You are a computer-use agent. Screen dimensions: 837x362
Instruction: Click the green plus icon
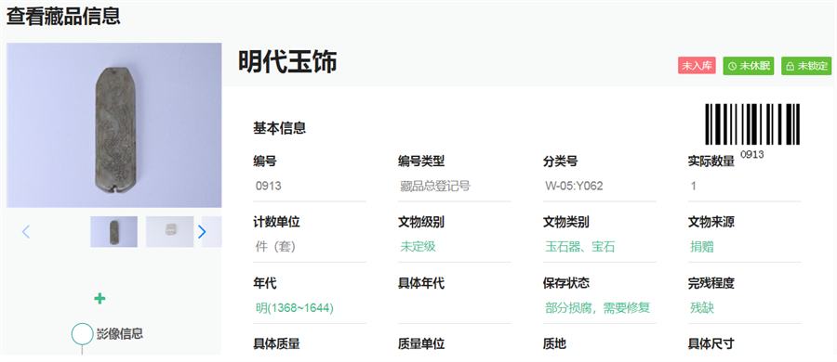(x=100, y=299)
